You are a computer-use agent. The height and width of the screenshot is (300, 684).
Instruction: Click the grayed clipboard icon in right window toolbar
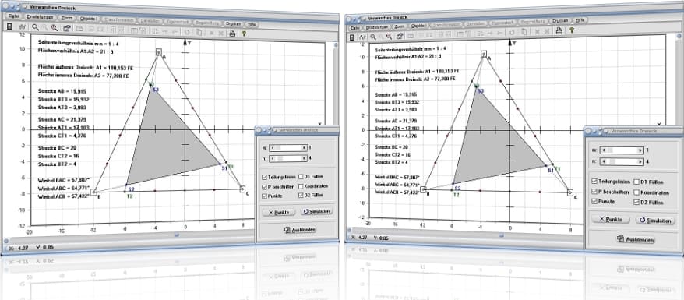point(524,31)
